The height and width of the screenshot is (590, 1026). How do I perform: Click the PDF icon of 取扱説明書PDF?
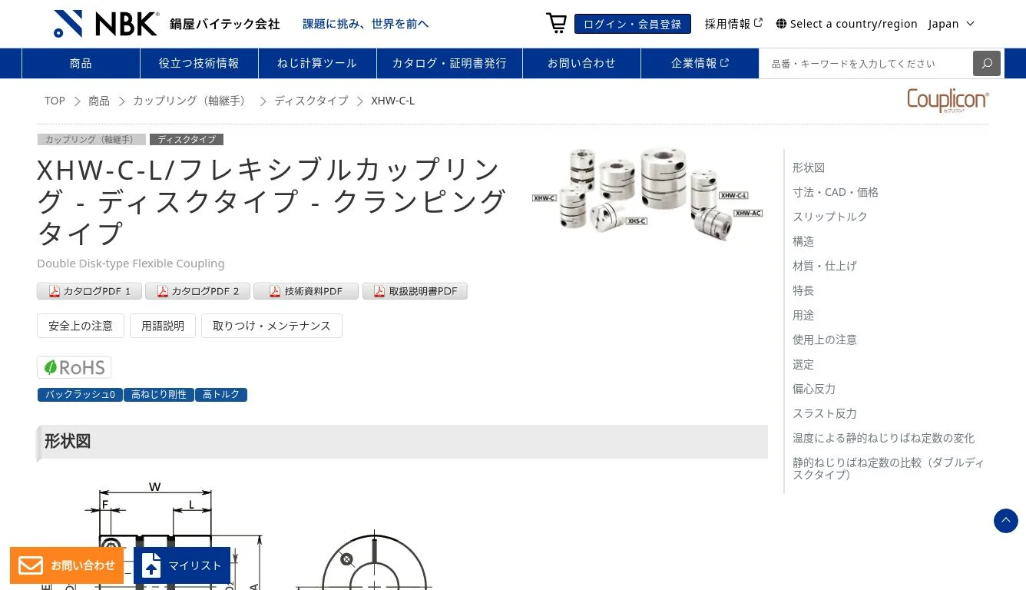pyautogui.click(x=379, y=291)
